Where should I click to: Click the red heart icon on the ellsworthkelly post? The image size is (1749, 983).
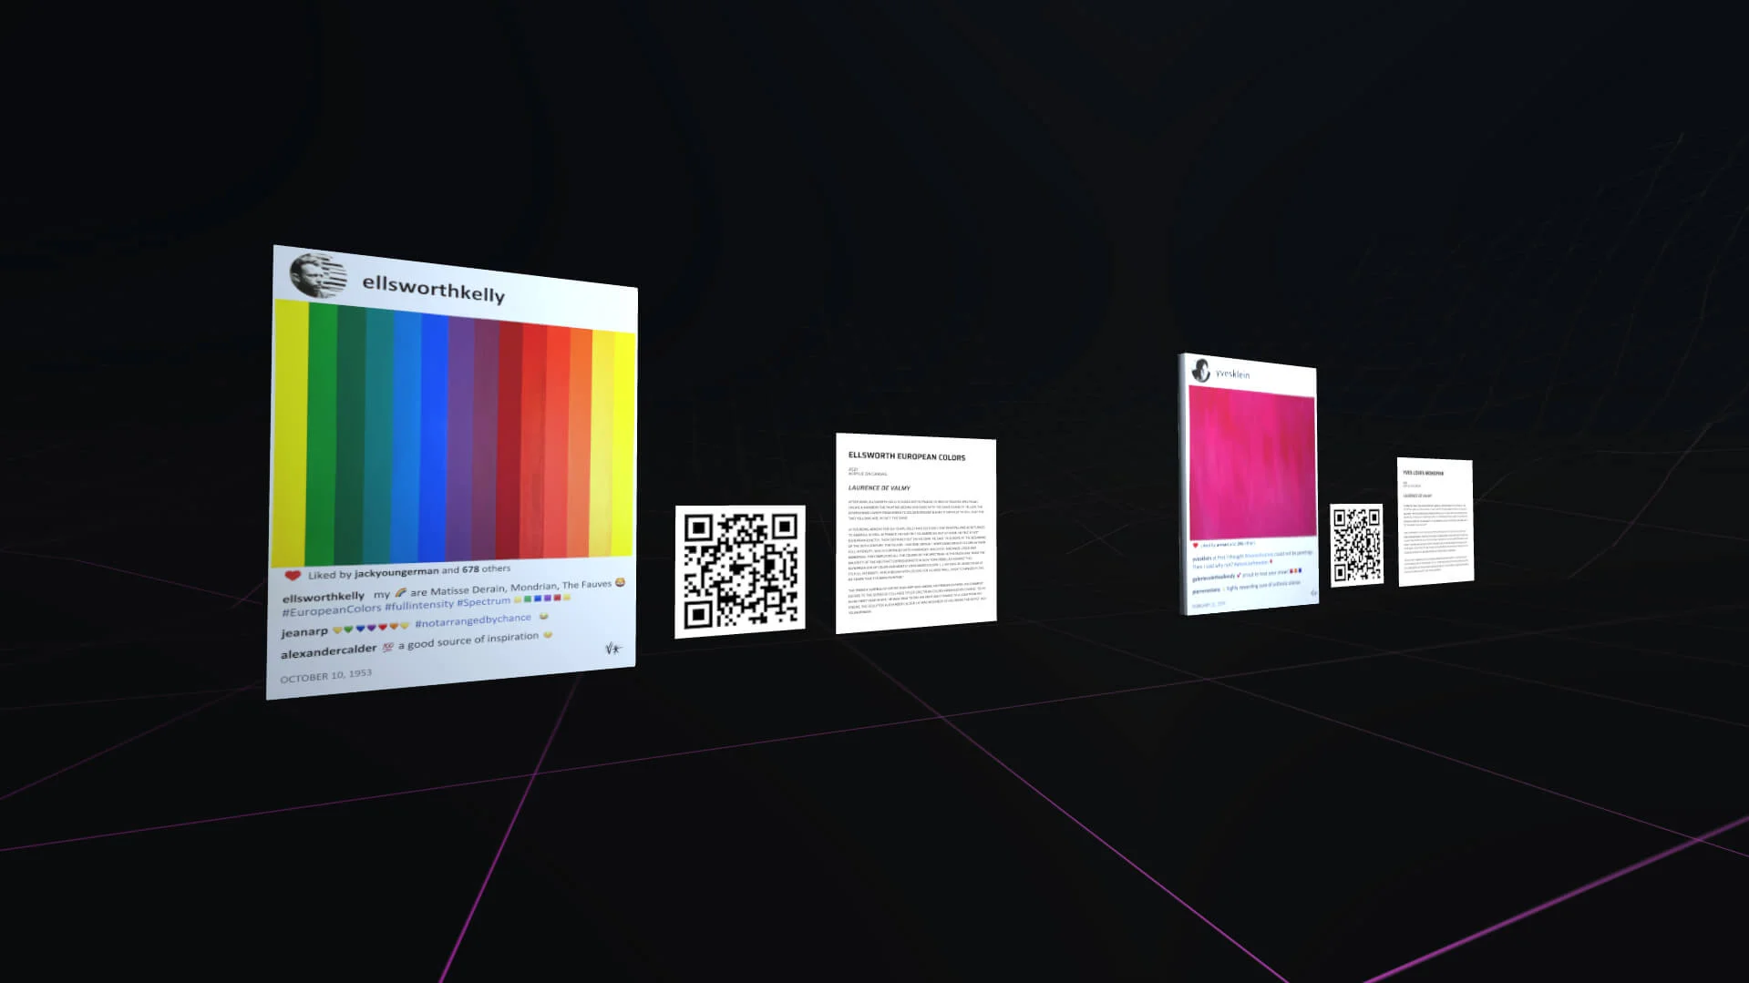click(293, 576)
